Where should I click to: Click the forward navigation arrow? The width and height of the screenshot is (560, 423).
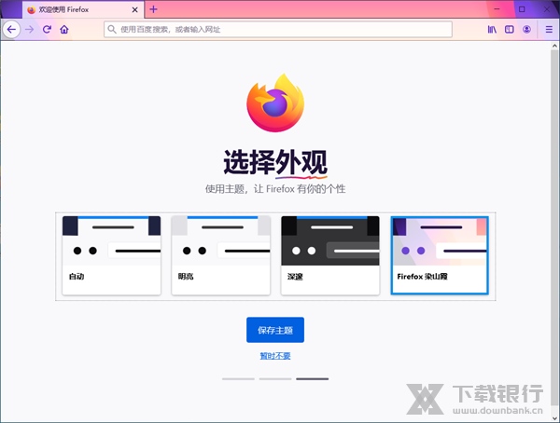click(x=30, y=29)
